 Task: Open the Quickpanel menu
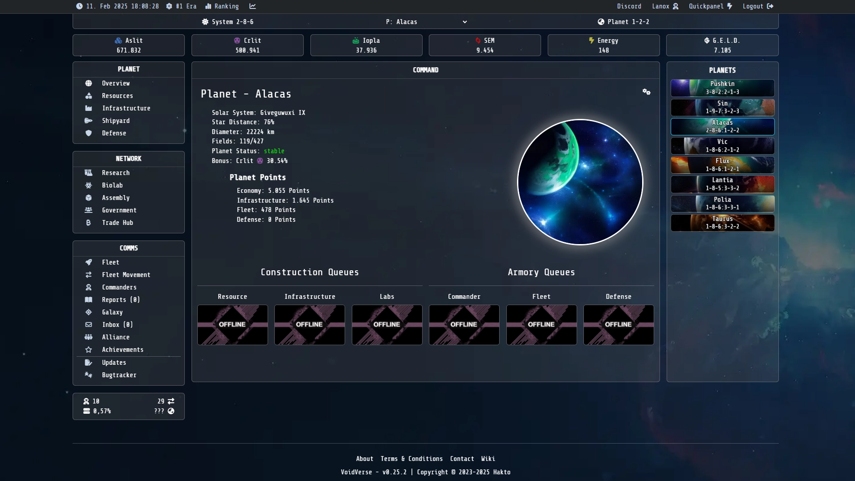[710, 6]
